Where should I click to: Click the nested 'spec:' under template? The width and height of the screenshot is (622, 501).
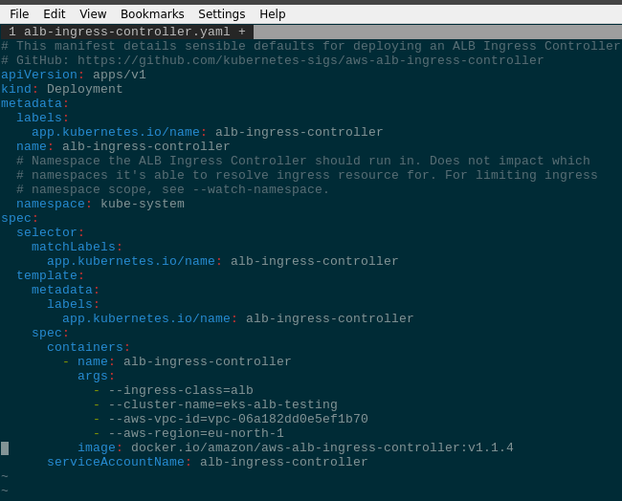[50, 333]
